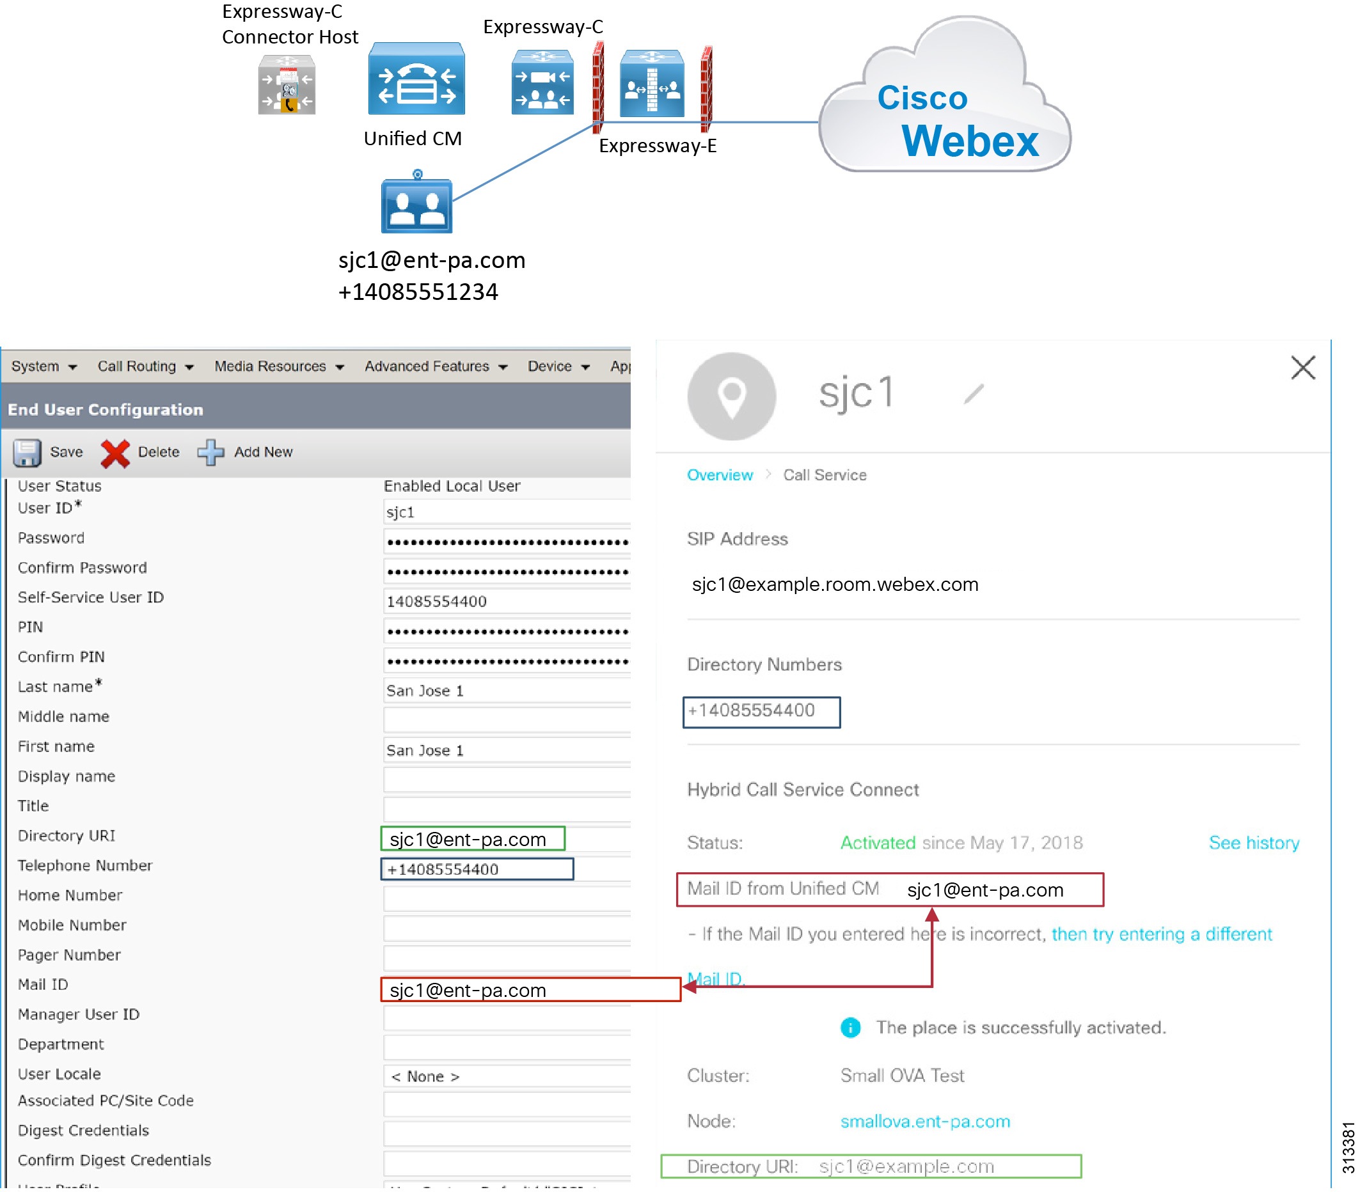Click the Mobile Number field
Screen dimensions: 1360x1192
(507, 930)
